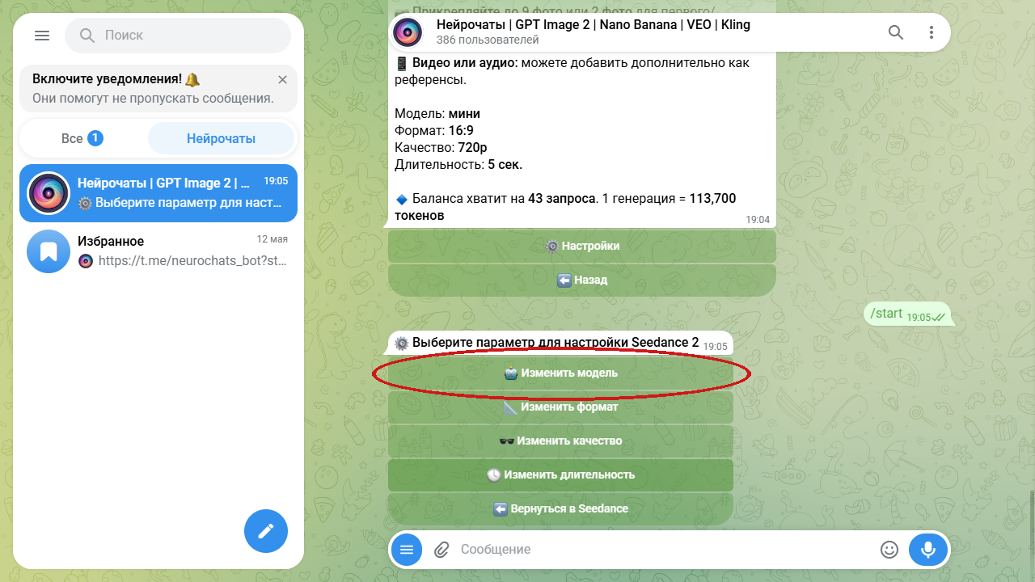
Task: Open the Нейрочаты chat in list
Action: click(158, 193)
